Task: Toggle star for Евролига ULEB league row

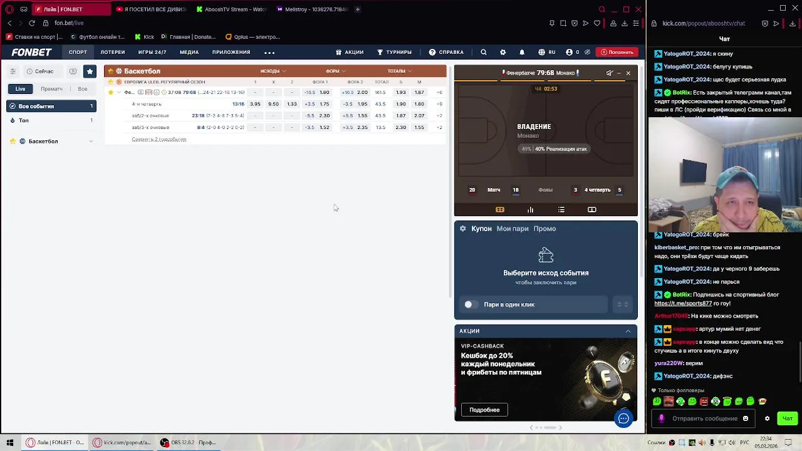Action: [111, 82]
